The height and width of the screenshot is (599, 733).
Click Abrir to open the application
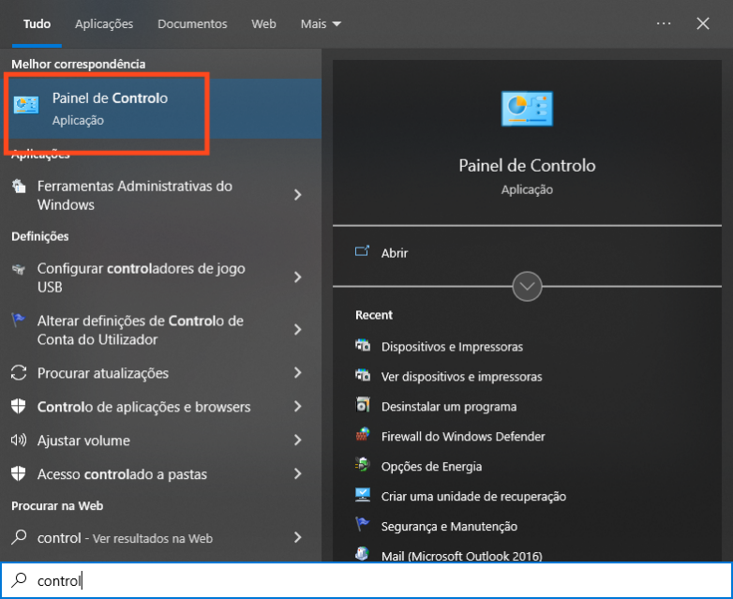(x=394, y=252)
